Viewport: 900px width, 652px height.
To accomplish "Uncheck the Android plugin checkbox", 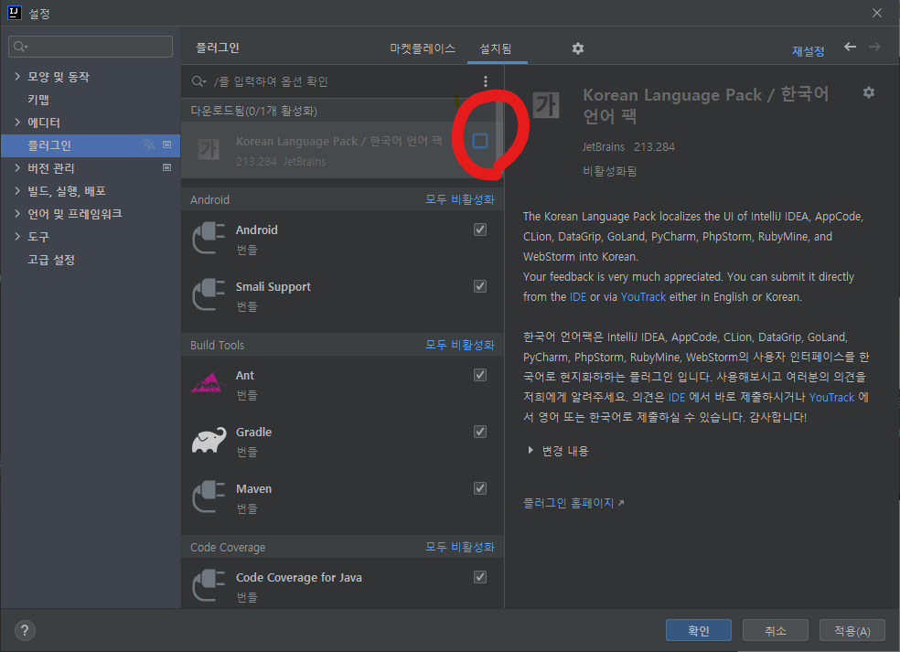I will pyautogui.click(x=480, y=230).
